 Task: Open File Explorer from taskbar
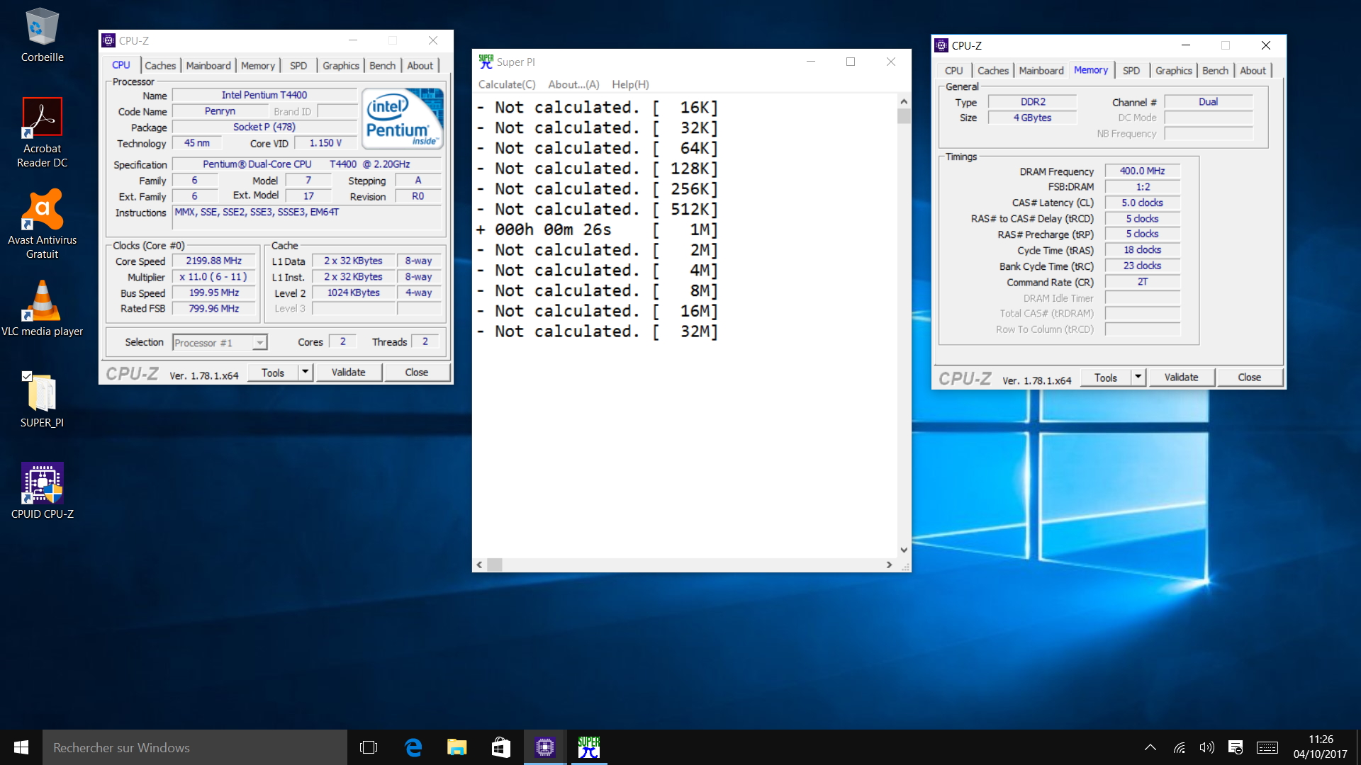(457, 747)
